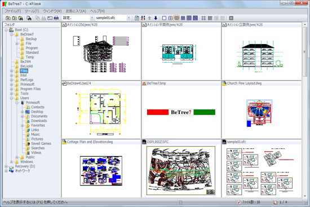
Task: Toggle the highlighted three-column layout button
Action: click(177, 18)
